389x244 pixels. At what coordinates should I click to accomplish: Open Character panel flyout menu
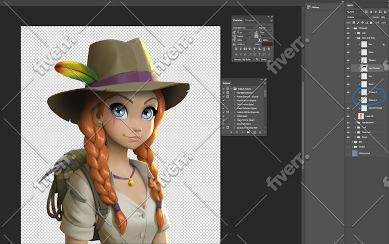pyautogui.click(x=272, y=21)
